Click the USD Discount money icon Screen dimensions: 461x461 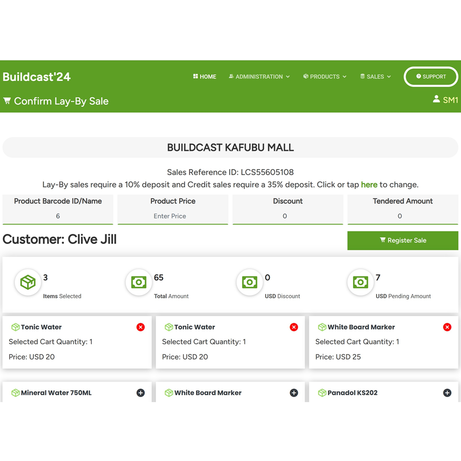[x=250, y=282]
